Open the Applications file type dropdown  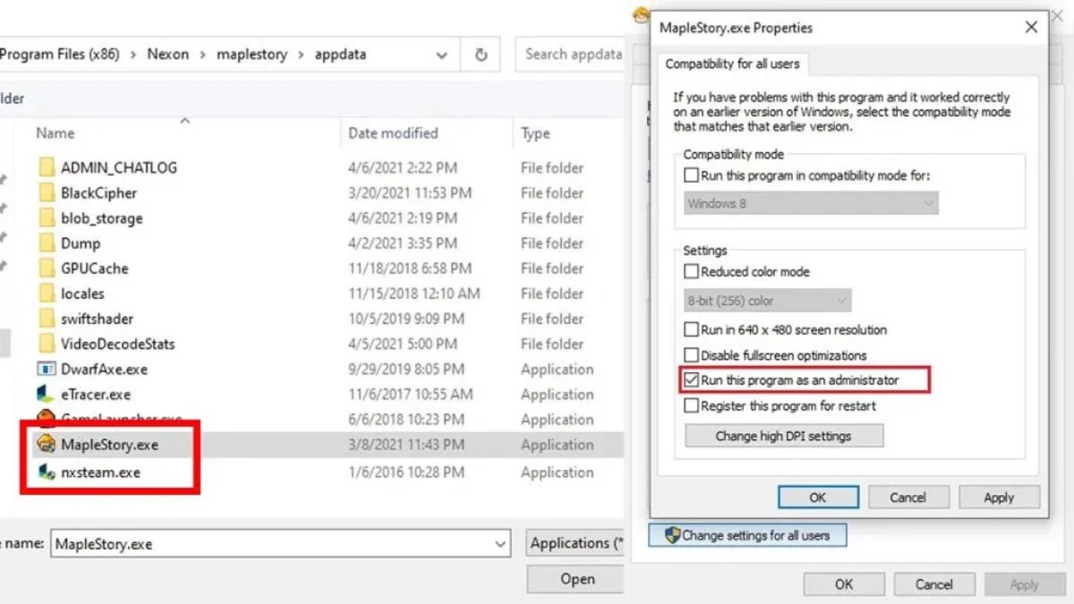coord(575,543)
